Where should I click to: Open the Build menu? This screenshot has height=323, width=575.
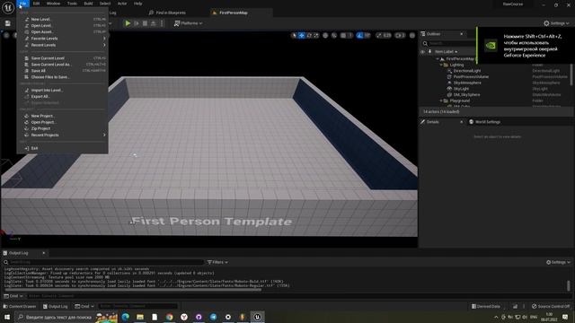(88, 4)
